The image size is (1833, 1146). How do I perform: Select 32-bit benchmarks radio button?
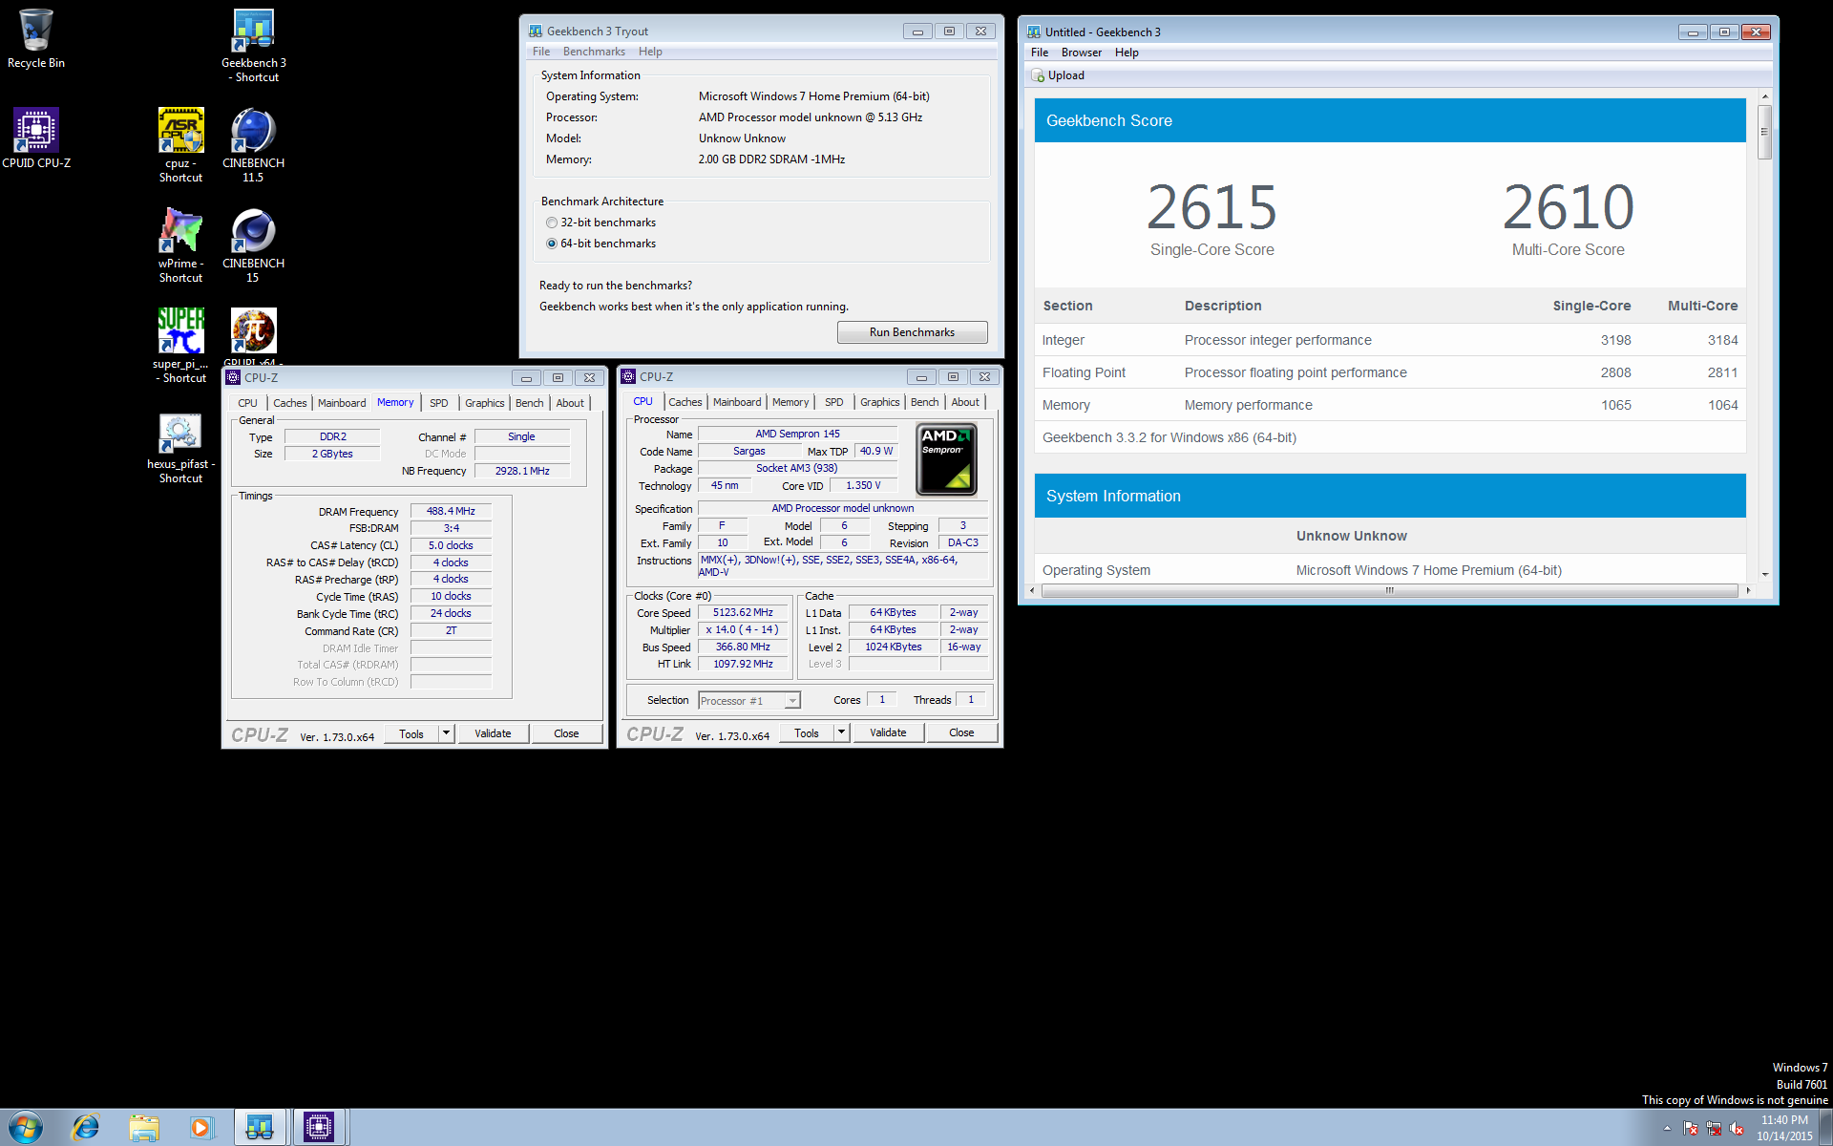tap(552, 223)
